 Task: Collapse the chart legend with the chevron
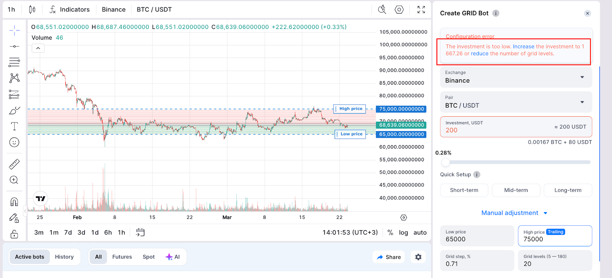[x=38, y=48]
